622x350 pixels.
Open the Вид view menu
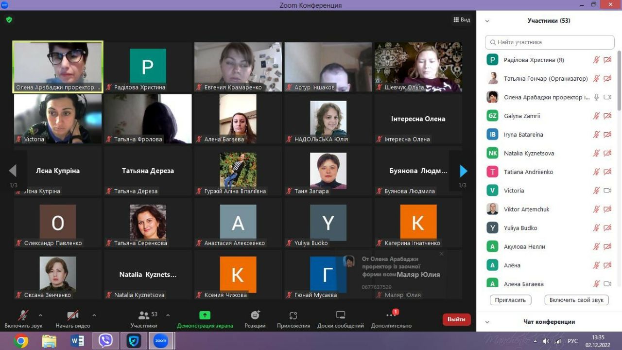tap(462, 20)
